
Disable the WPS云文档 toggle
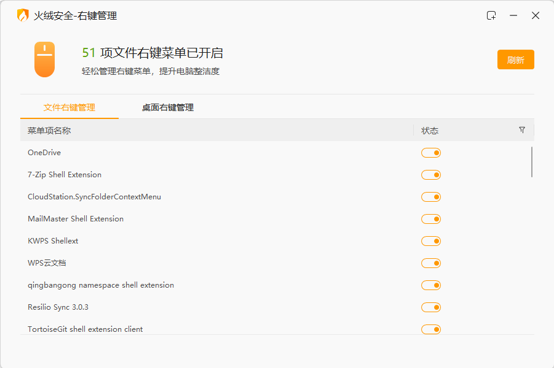(430, 263)
